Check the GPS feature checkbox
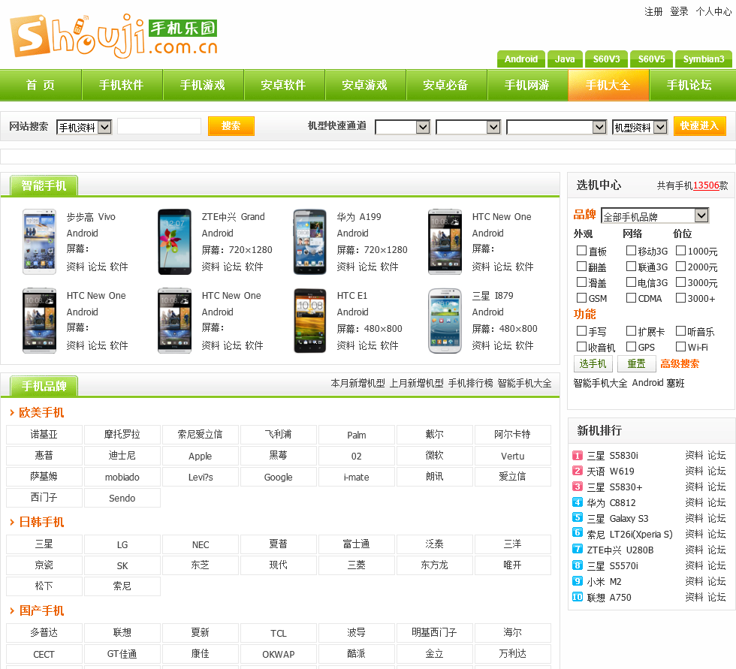The height and width of the screenshot is (669, 736). [x=632, y=347]
